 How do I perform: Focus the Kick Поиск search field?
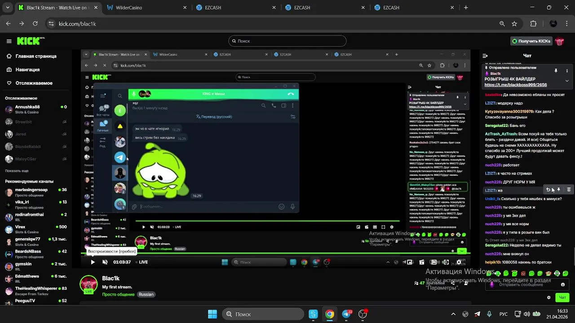point(287,41)
